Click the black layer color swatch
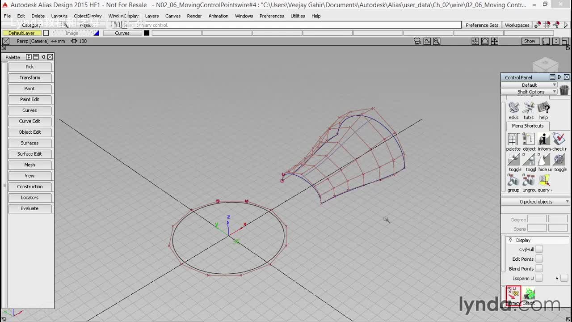 coord(146,33)
